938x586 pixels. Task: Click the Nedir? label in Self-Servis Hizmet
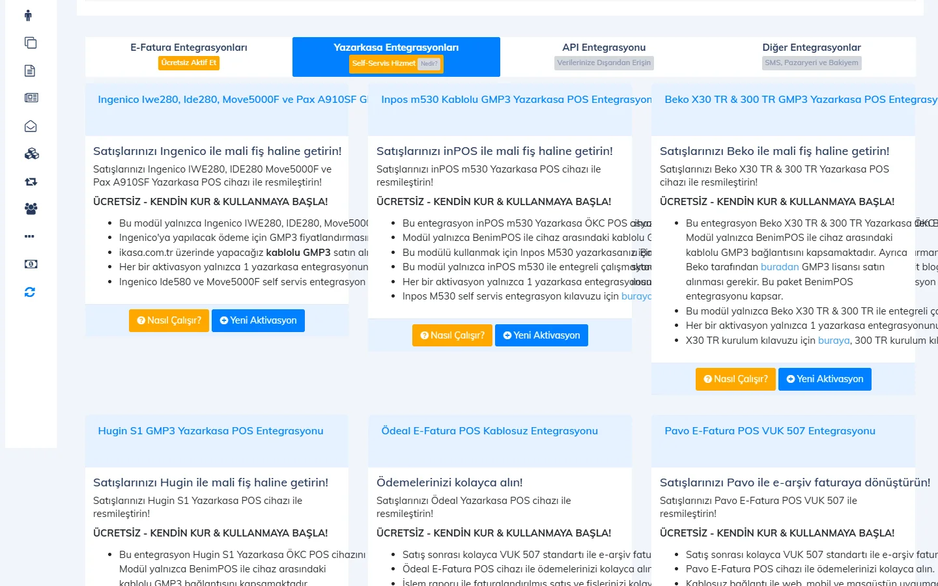tap(429, 64)
